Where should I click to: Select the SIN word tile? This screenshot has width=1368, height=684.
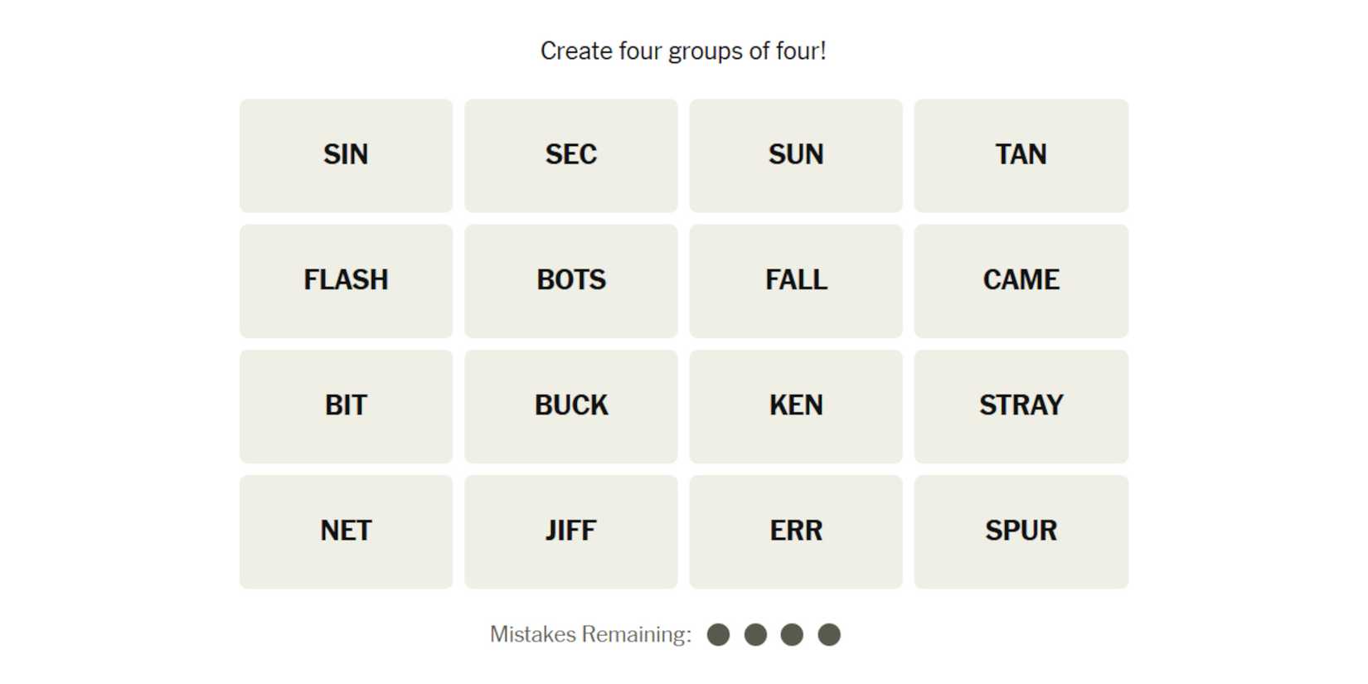[346, 155]
